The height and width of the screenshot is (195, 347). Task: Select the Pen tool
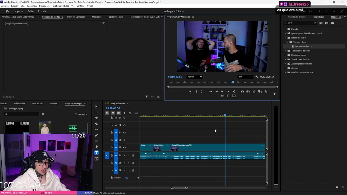(x=97, y=135)
